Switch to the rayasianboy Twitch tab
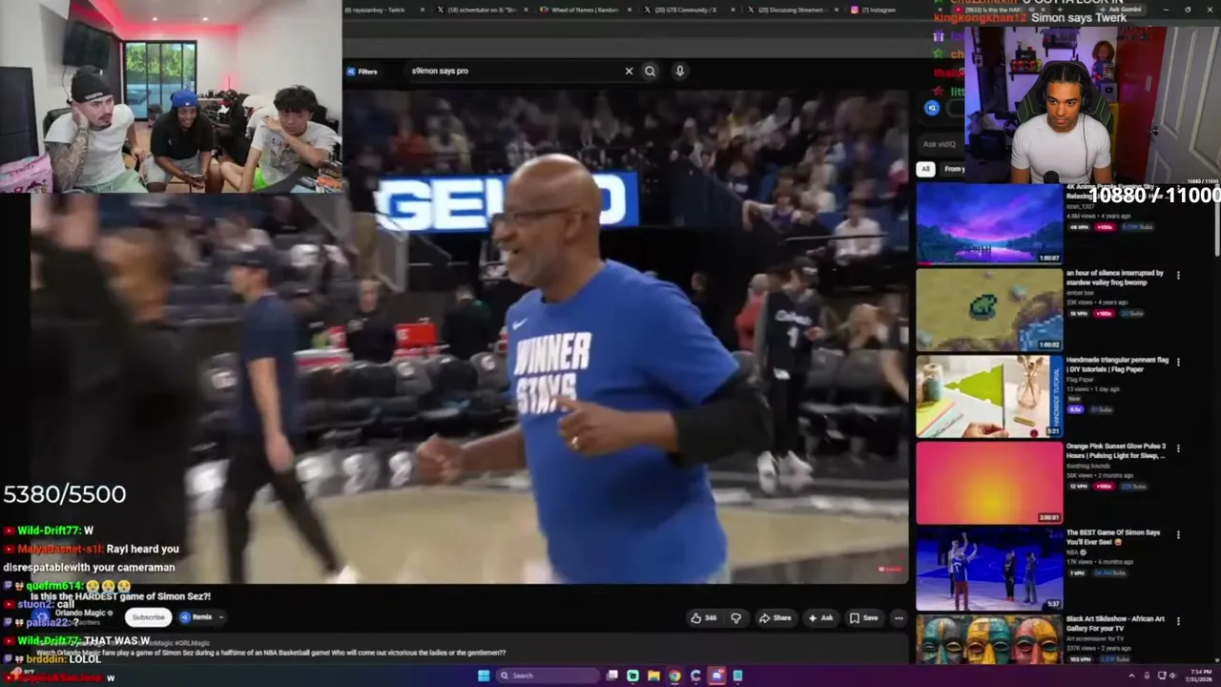Screen dimensions: 1221x687 [380, 10]
